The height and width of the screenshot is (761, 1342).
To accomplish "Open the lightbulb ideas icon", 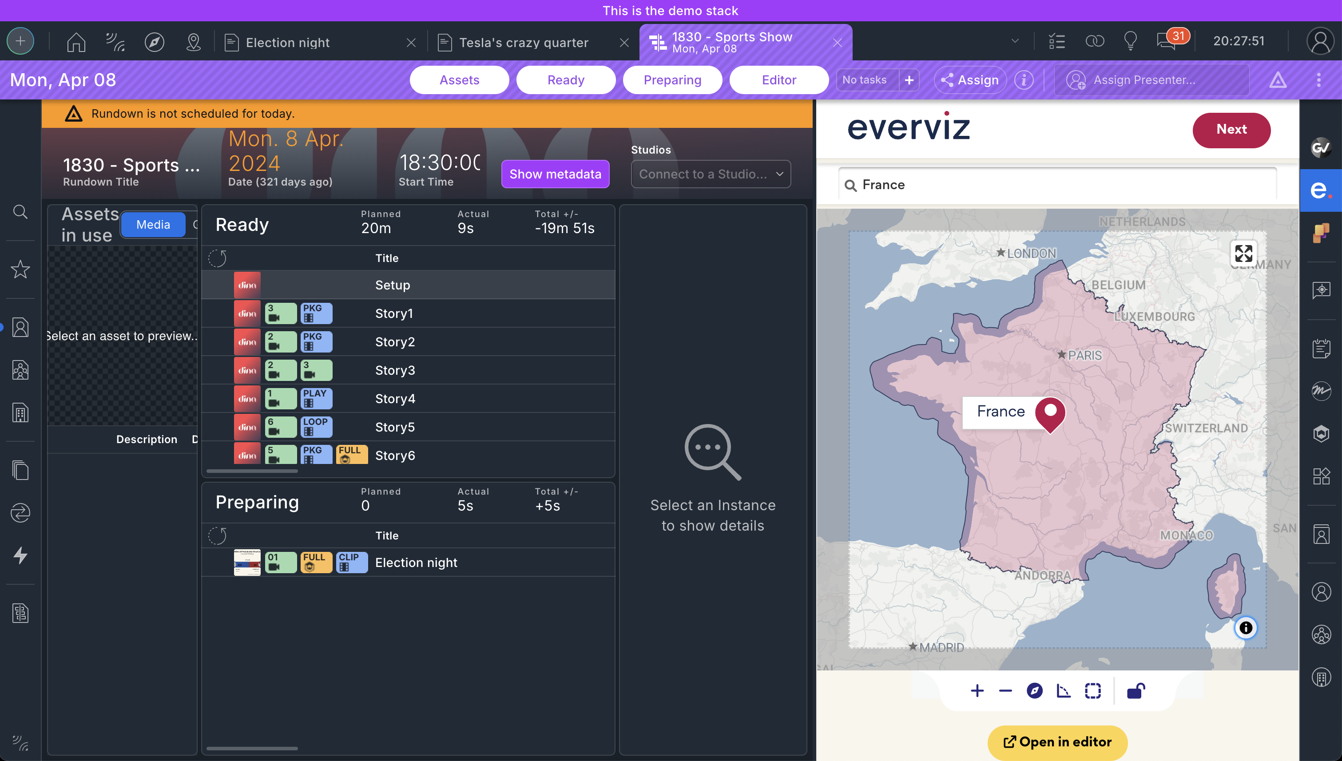I will coord(1130,41).
